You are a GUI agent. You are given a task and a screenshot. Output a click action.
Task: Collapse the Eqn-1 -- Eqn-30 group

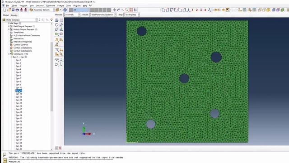click(11, 57)
